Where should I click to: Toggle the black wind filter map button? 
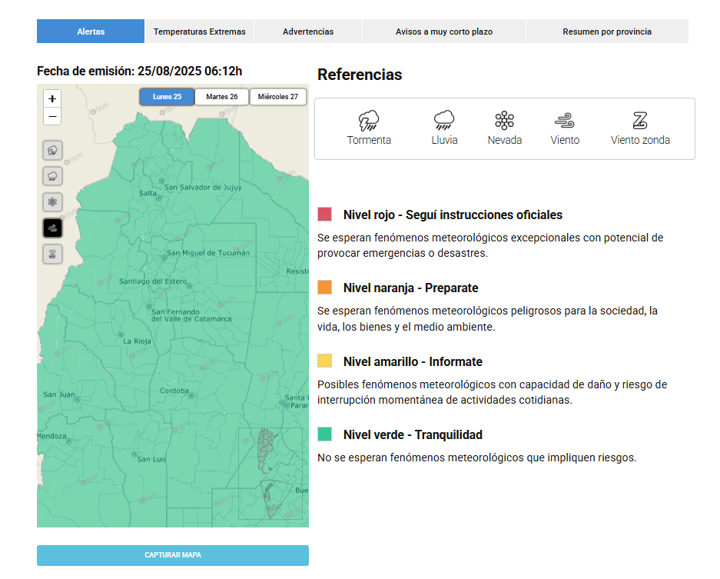pyautogui.click(x=53, y=228)
